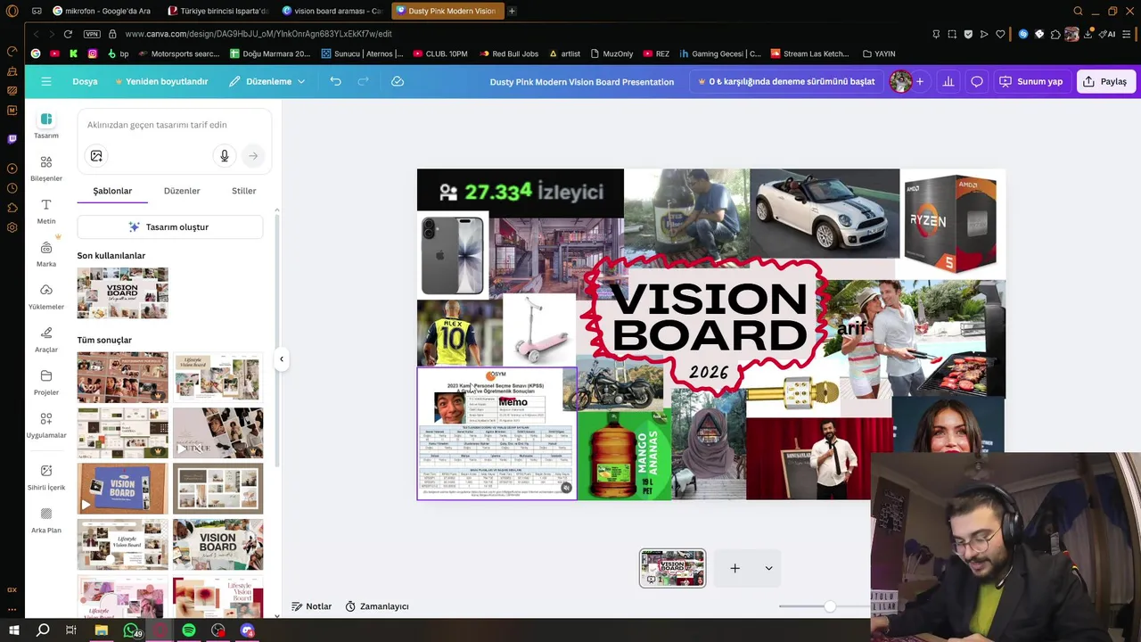
Task: Add a new page with plus button
Action: click(x=735, y=568)
